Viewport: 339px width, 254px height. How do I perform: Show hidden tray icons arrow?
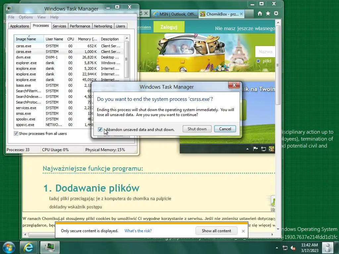pyautogui.click(x=277, y=248)
